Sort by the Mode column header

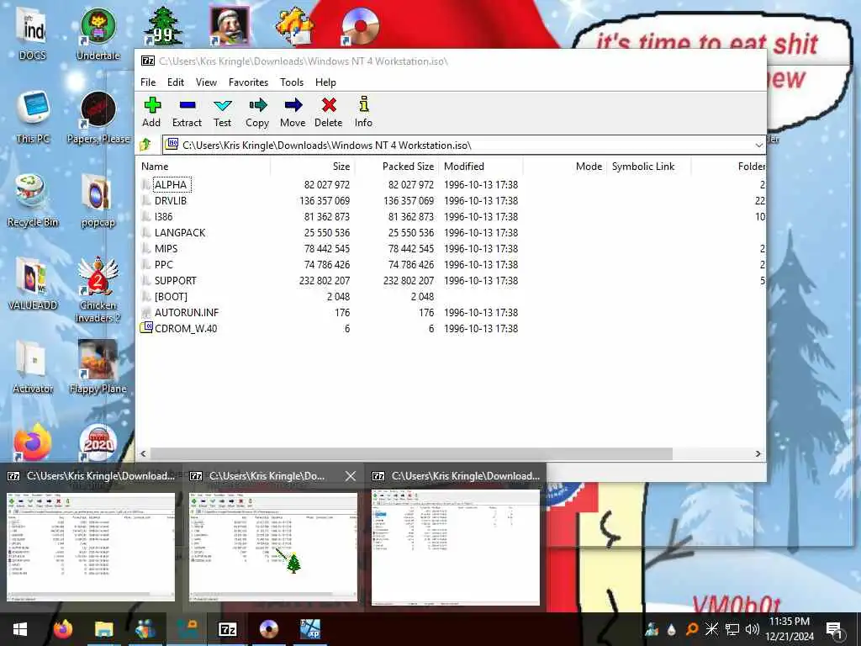pos(564,167)
